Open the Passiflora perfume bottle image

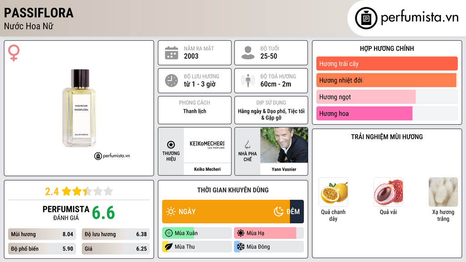pyautogui.click(x=80, y=108)
